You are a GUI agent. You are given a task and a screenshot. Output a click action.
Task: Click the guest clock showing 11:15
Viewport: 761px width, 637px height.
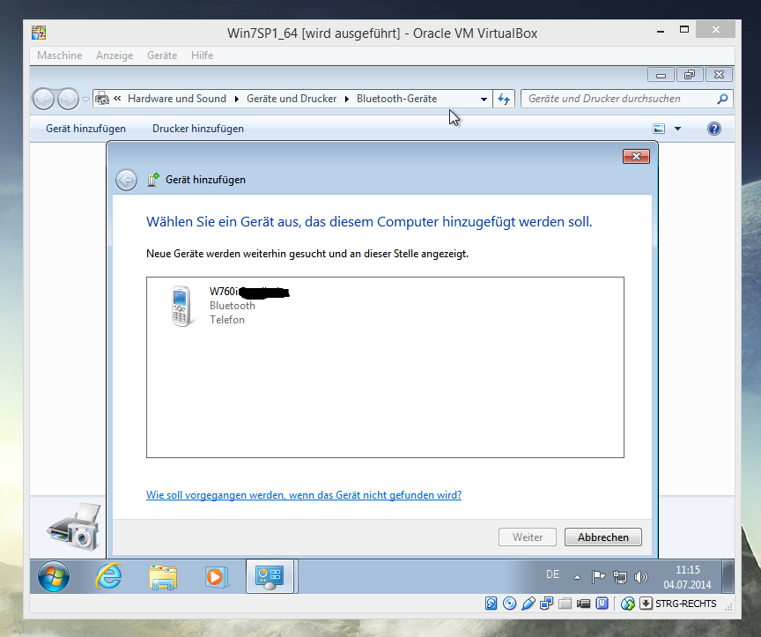687,577
